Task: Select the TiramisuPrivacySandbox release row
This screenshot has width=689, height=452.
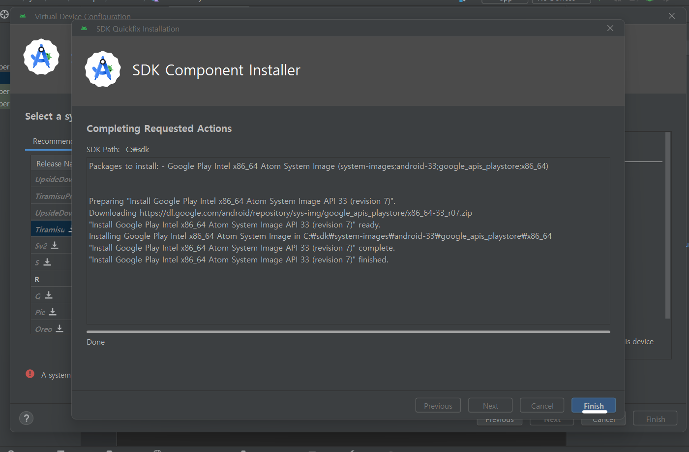Action: click(x=51, y=196)
